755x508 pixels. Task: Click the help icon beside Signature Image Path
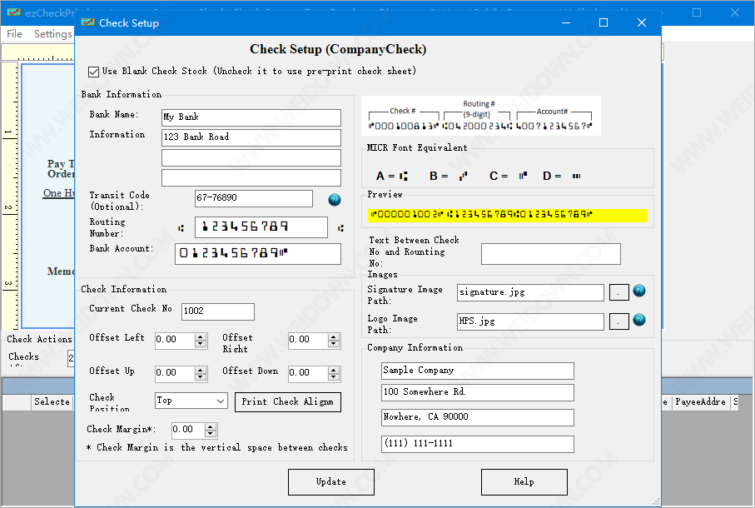639,291
